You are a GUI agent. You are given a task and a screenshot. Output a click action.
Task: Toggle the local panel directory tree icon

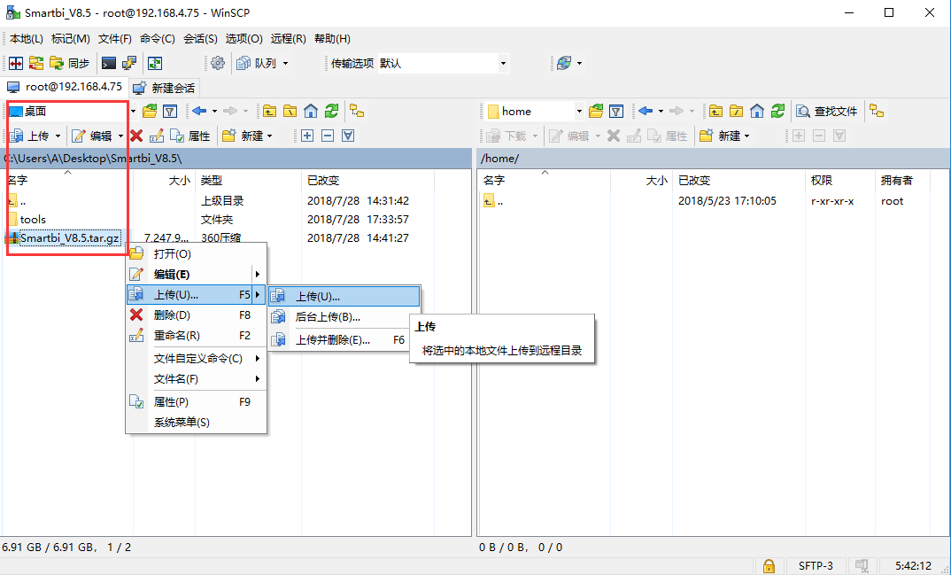[357, 111]
